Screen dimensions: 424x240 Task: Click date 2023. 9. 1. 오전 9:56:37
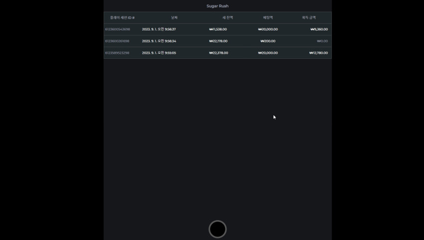click(159, 29)
